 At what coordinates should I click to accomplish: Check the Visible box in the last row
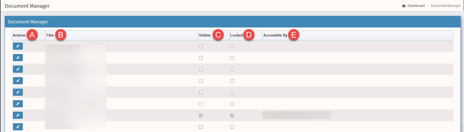201,127
